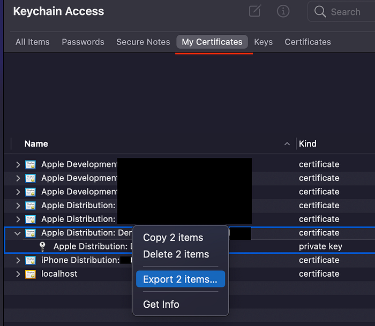Open the Keys tab
This screenshot has width=375, height=326.
point(264,42)
